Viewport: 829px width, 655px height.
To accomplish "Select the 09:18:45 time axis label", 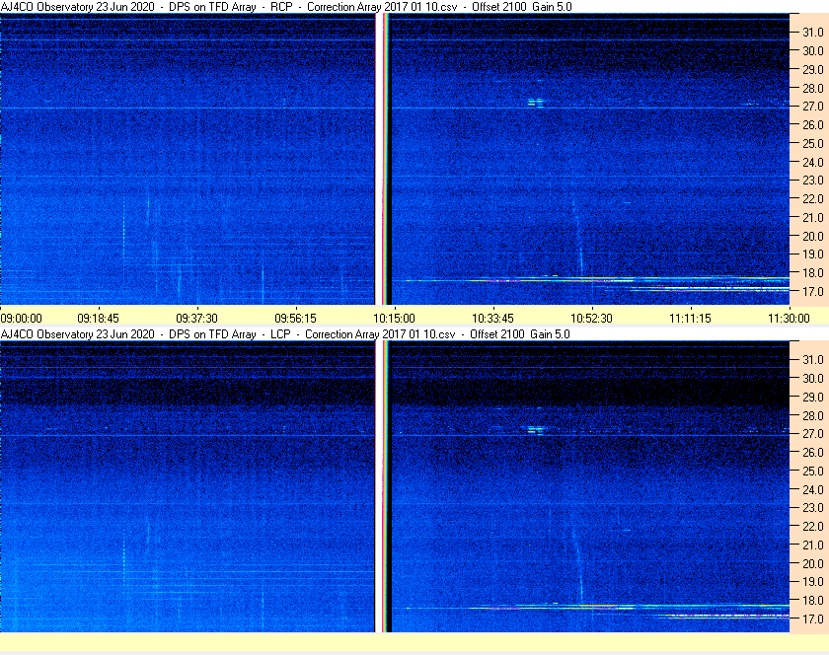I will point(99,319).
